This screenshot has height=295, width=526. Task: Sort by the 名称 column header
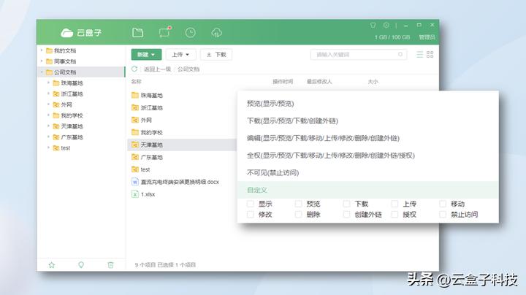136,82
